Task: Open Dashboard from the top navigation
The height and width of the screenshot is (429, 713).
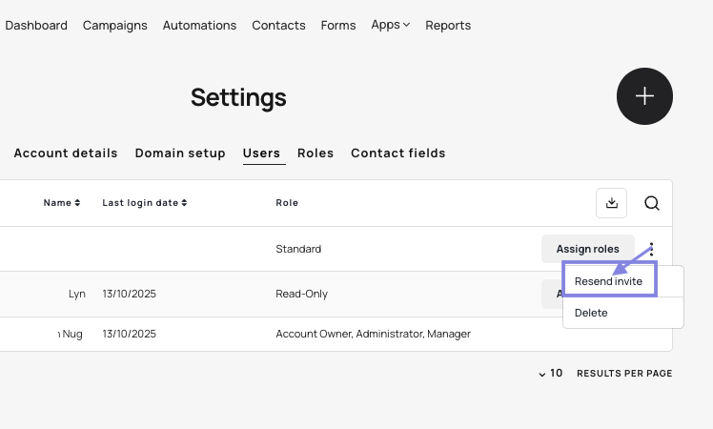Action: pyautogui.click(x=36, y=26)
